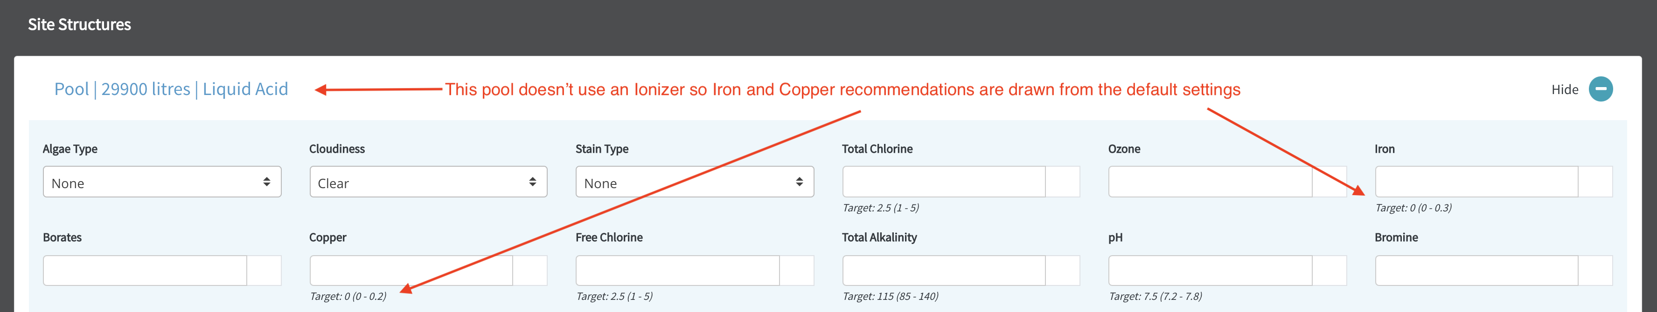This screenshot has width=1657, height=312.
Task: Click the unit addon beside Bromine field
Action: pos(1595,271)
